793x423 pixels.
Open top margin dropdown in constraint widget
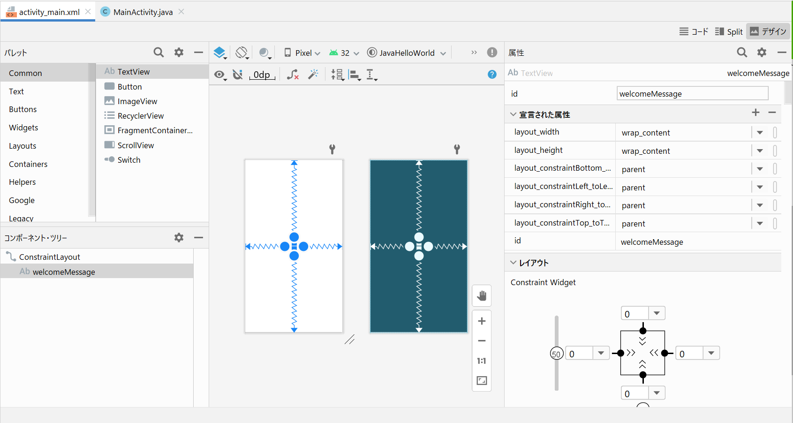tap(657, 313)
